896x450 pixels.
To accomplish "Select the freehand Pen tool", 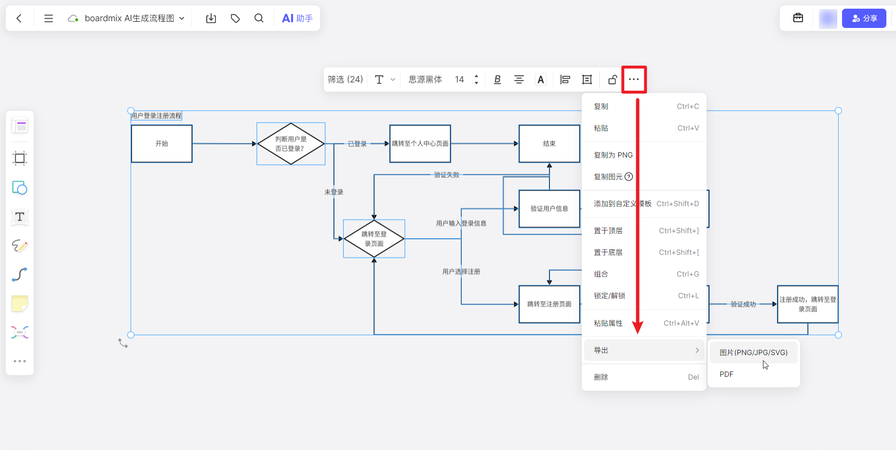I will [20, 246].
